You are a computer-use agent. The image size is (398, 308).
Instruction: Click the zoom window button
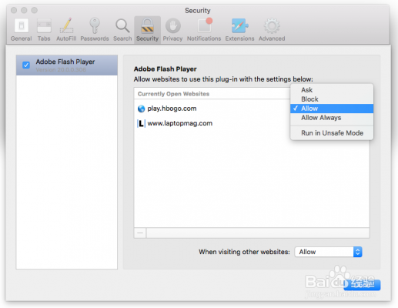click(35, 10)
